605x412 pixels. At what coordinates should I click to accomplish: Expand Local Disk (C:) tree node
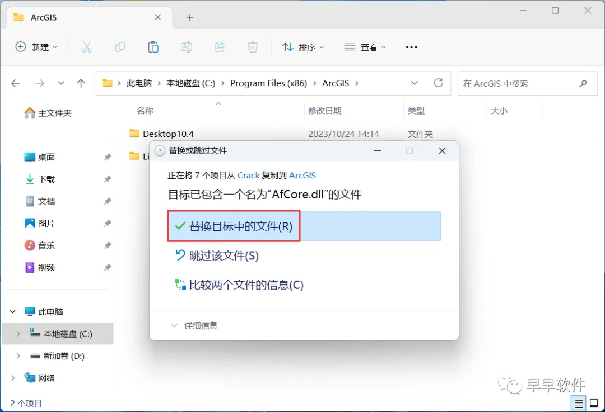click(x=18, y=334)
